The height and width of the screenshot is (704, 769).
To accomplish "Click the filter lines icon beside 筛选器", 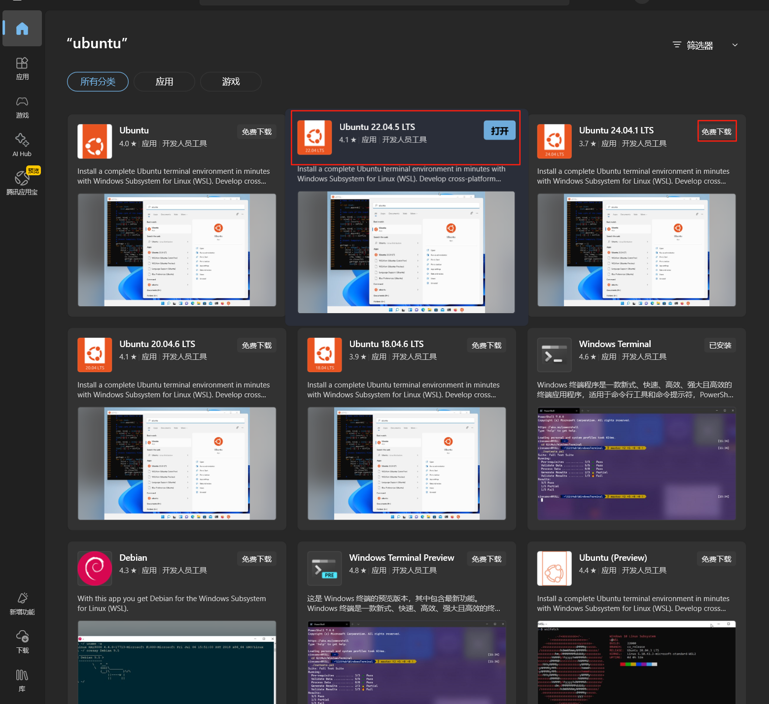I will point(677,45).
